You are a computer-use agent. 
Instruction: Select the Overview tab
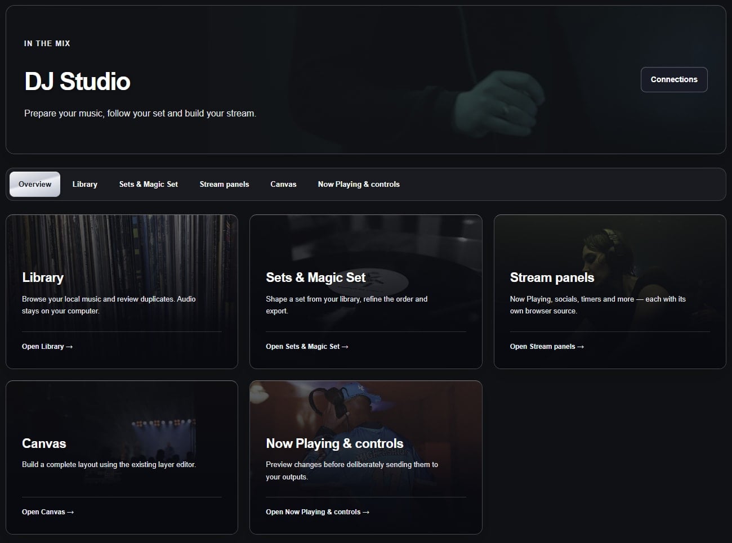[x=35, y=184]
